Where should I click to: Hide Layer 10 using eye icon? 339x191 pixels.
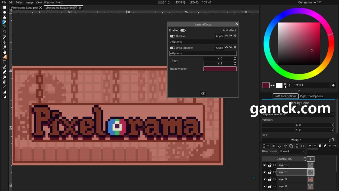tap(264, 165)
